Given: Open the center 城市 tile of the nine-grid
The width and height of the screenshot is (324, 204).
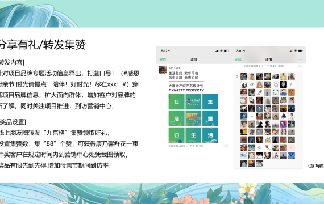Looking at the screenshot, I should pyautogui.click(x=193, y=118).
